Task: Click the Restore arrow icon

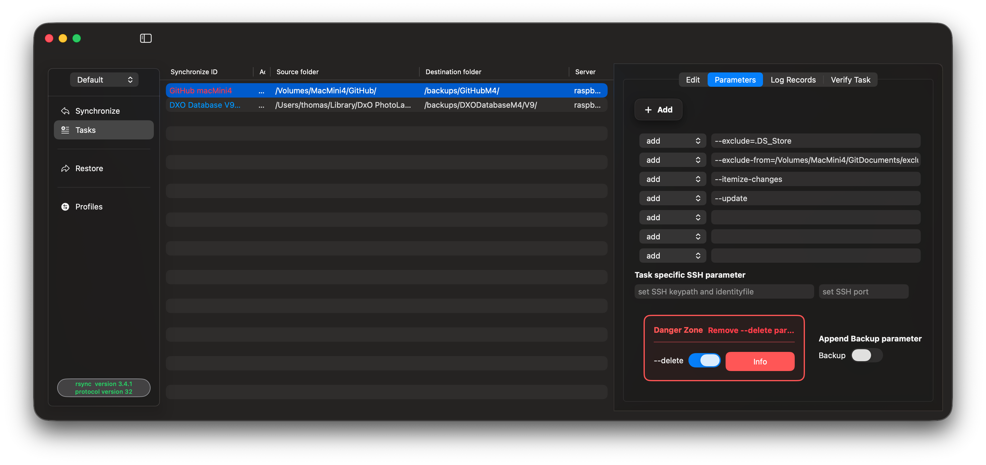Action: [65, 168]
